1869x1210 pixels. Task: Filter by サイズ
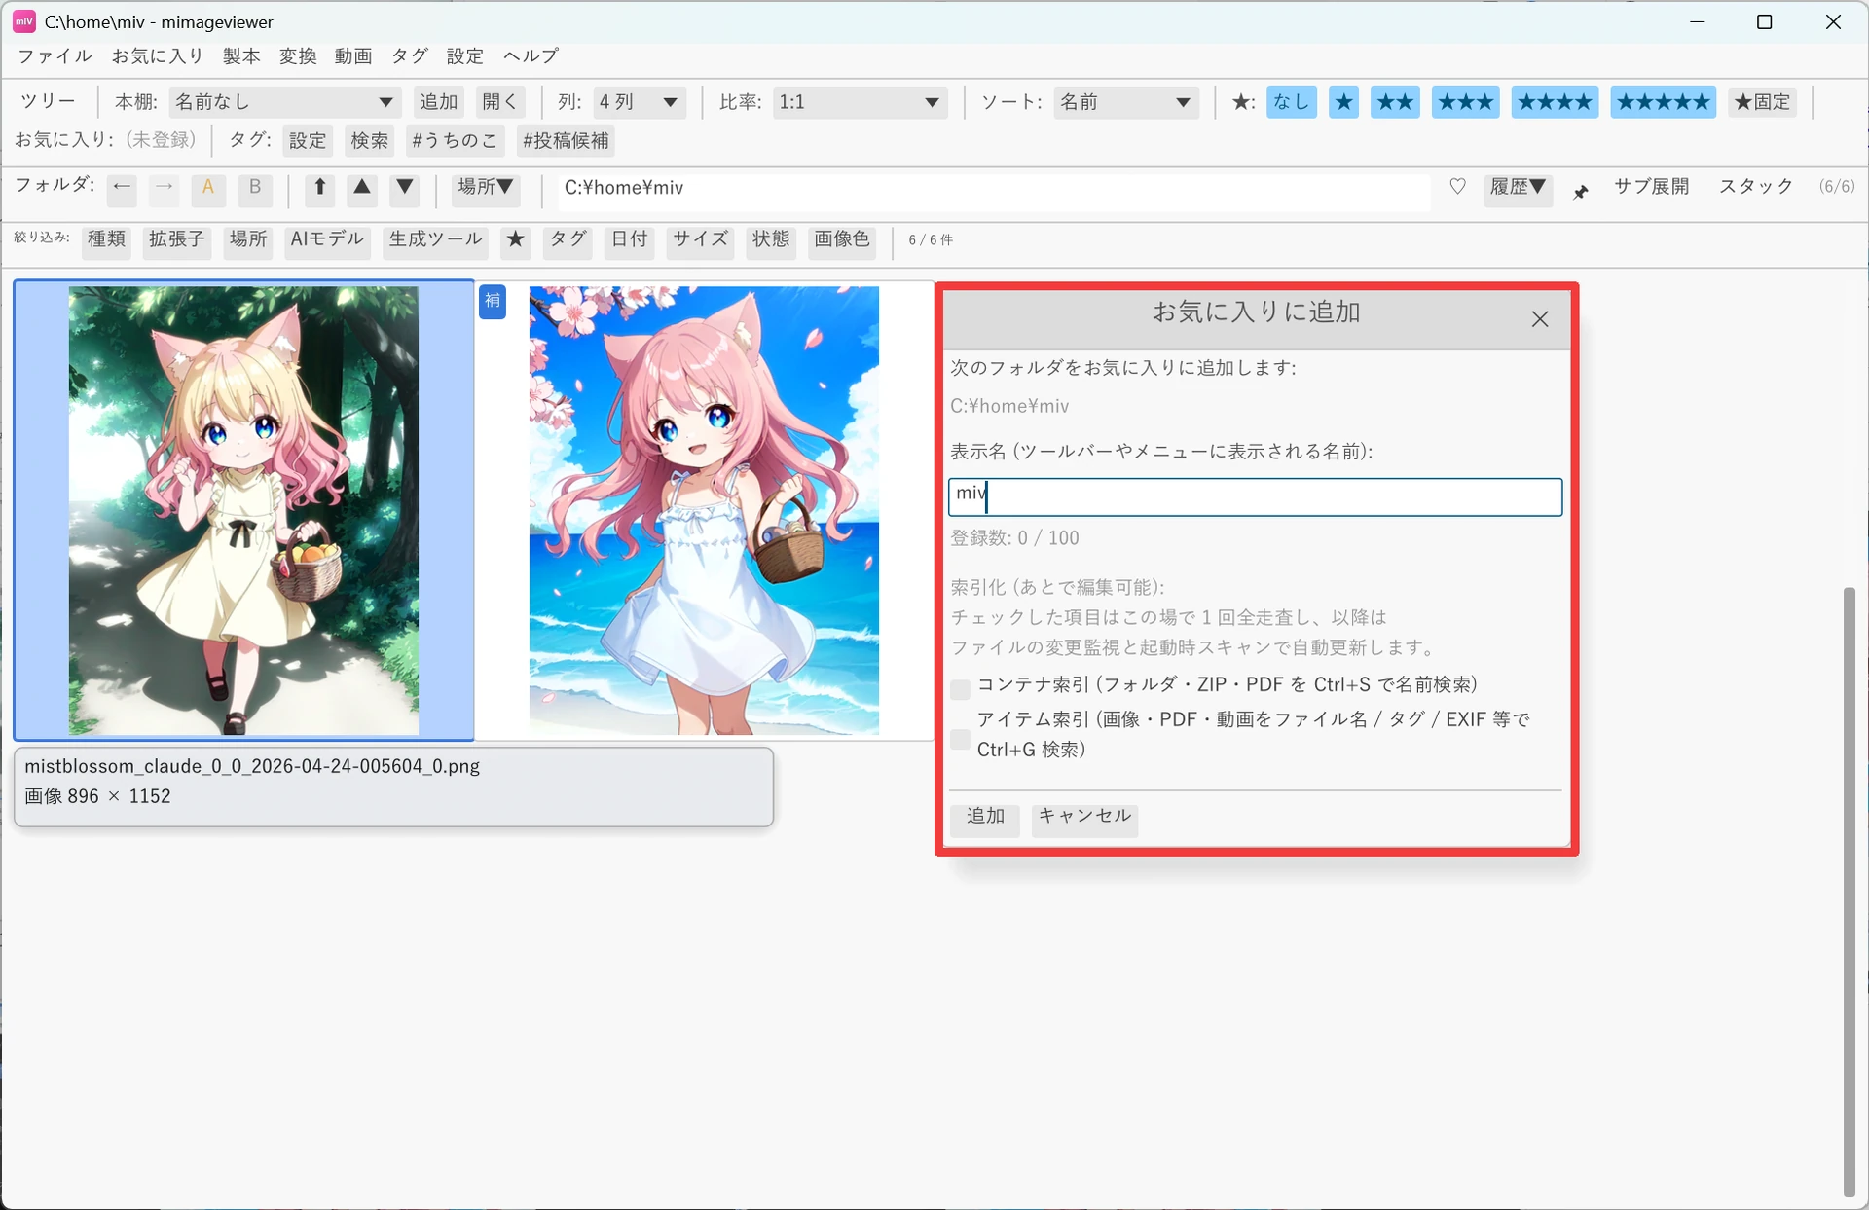(x=700, y=239)
